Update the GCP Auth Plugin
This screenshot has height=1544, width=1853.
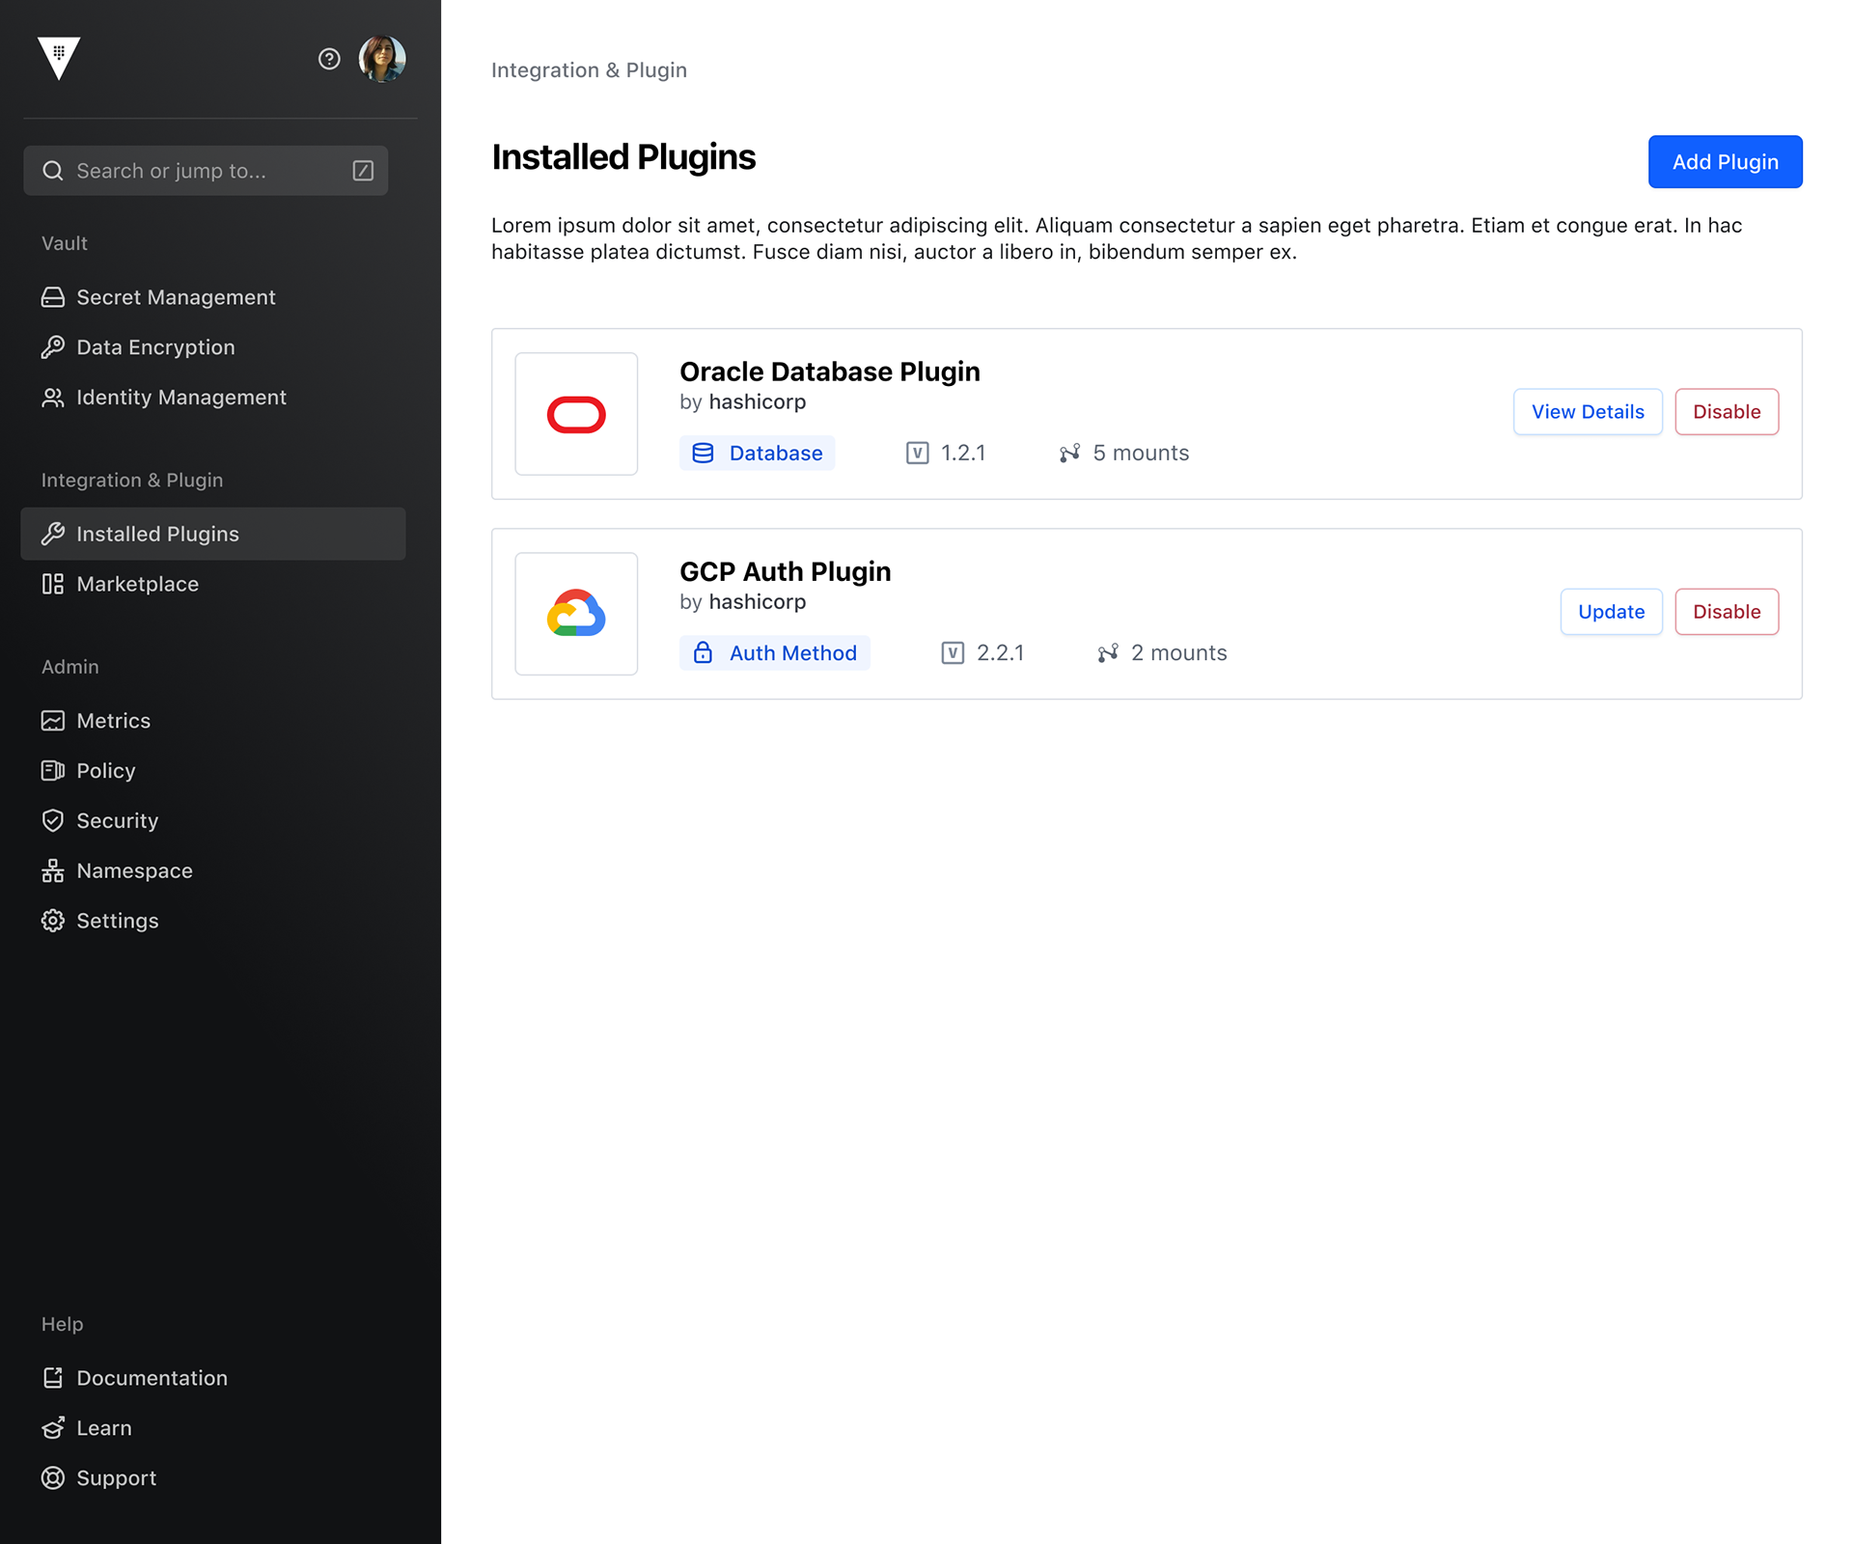(1610, 612)
